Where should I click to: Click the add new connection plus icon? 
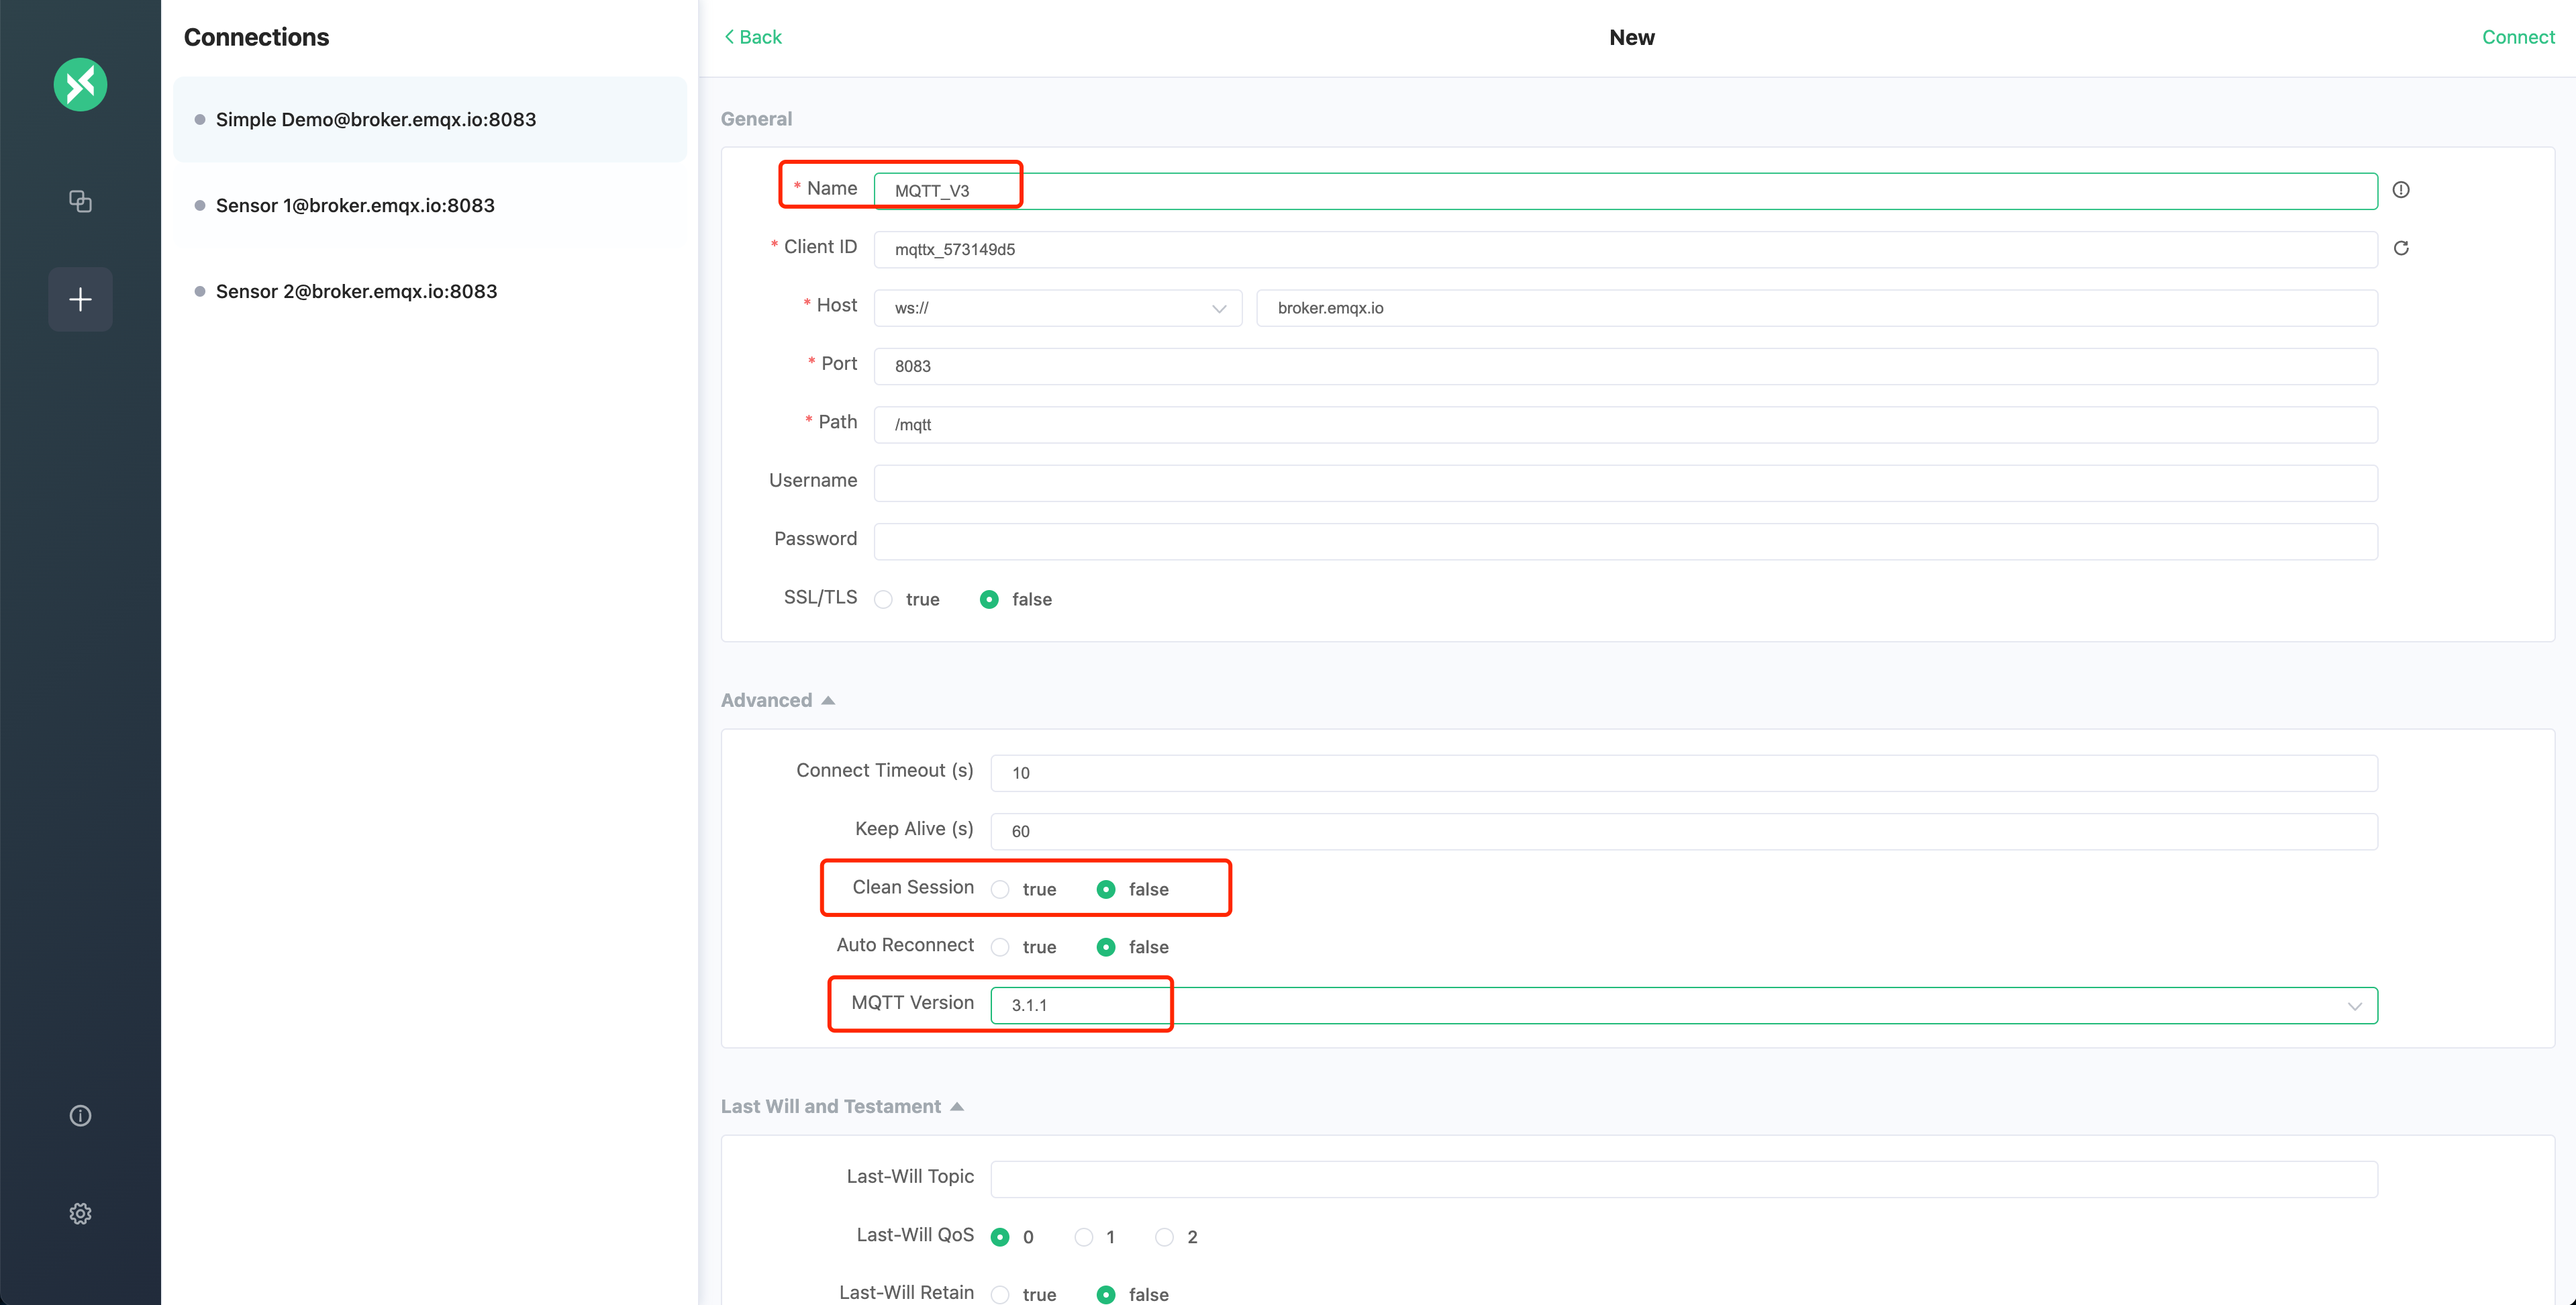click(x=80, y=298)
